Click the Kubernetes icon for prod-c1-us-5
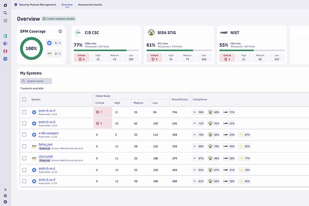 click(34, 112)
